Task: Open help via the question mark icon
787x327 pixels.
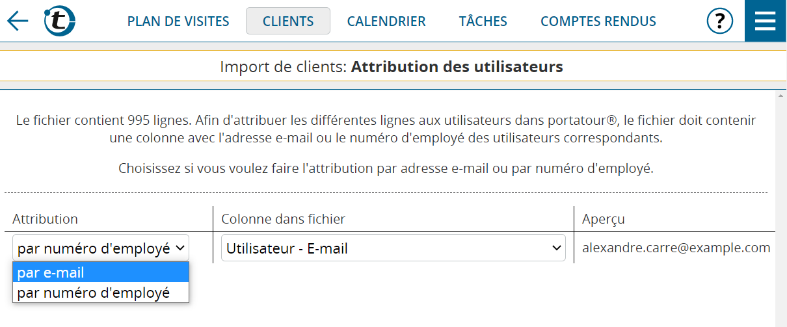Action: pyautogui.click(x=720, y=21)
